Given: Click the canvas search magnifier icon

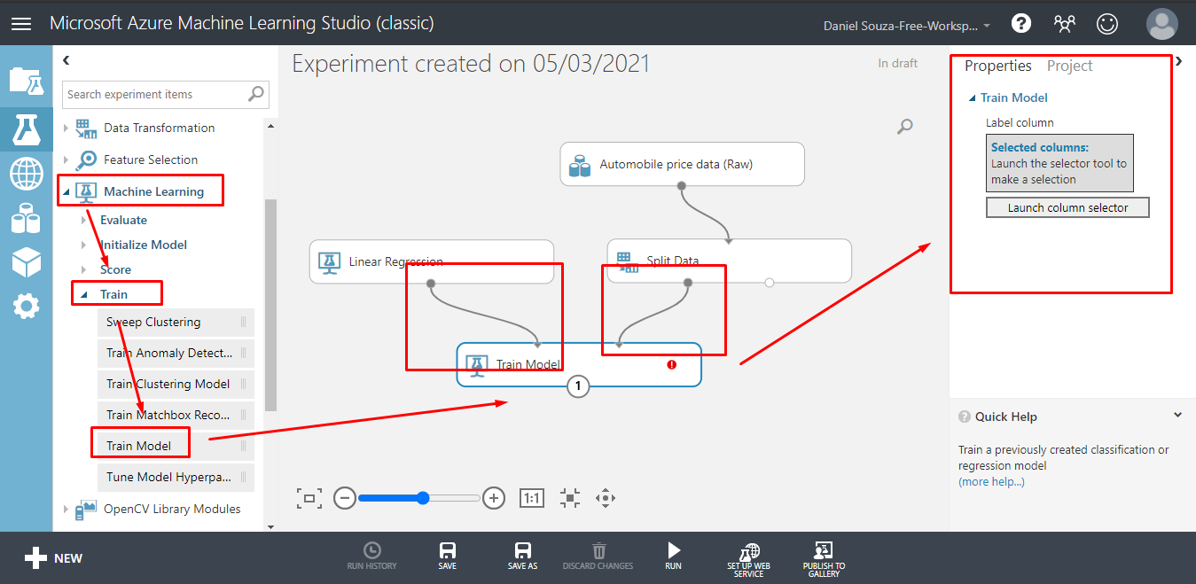Looking at the screenshot, I should pos(905,127).
